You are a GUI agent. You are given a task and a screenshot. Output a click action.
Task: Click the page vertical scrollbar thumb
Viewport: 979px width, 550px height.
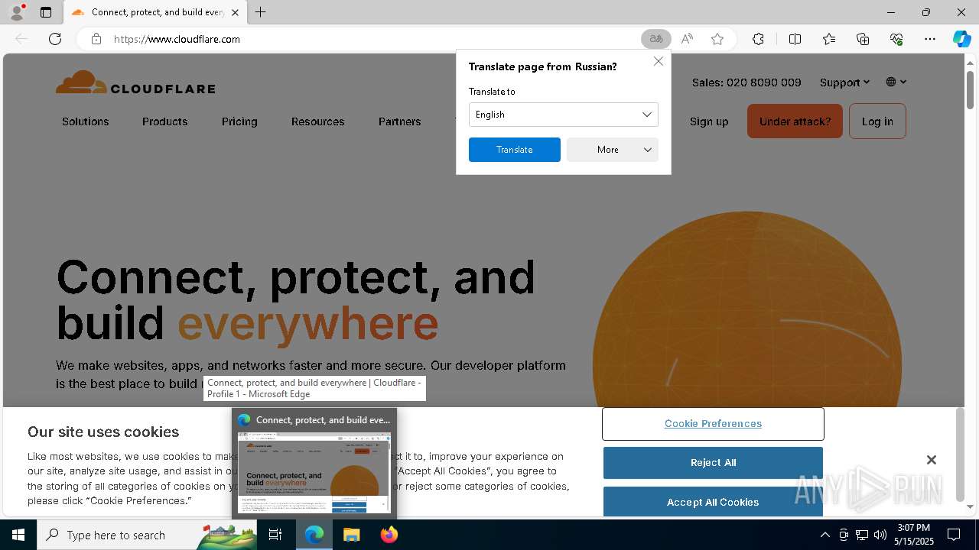971,89
